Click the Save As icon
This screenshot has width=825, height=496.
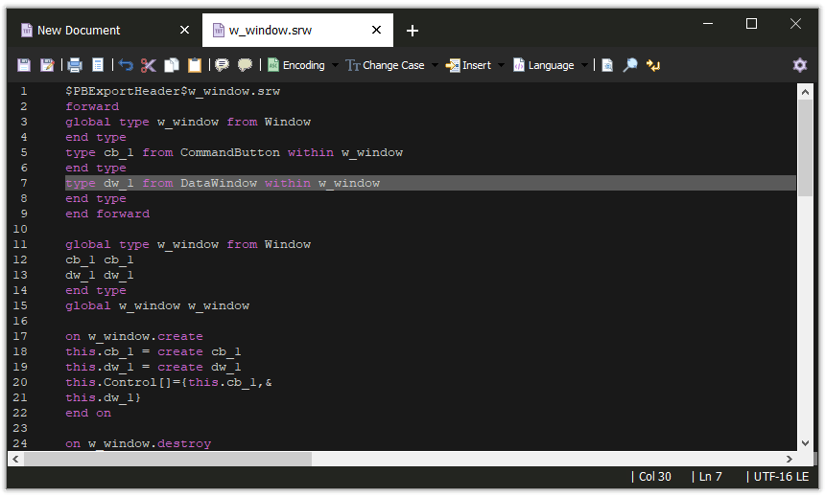(47, 65)
